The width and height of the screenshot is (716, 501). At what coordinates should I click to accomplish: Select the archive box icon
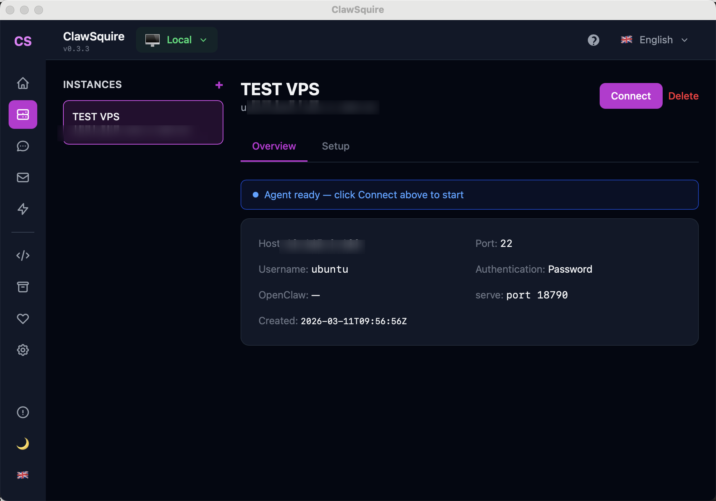coord(23,287)
